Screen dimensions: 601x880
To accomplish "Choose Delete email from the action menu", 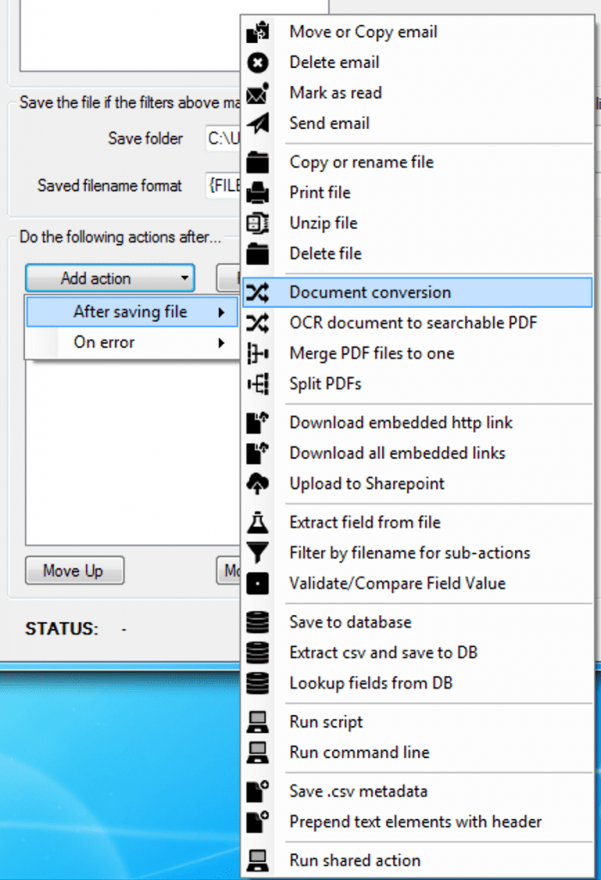I will point(334,63).
